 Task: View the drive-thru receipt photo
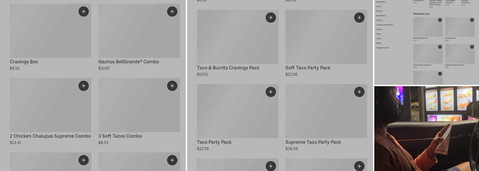(x=426, y=128)
